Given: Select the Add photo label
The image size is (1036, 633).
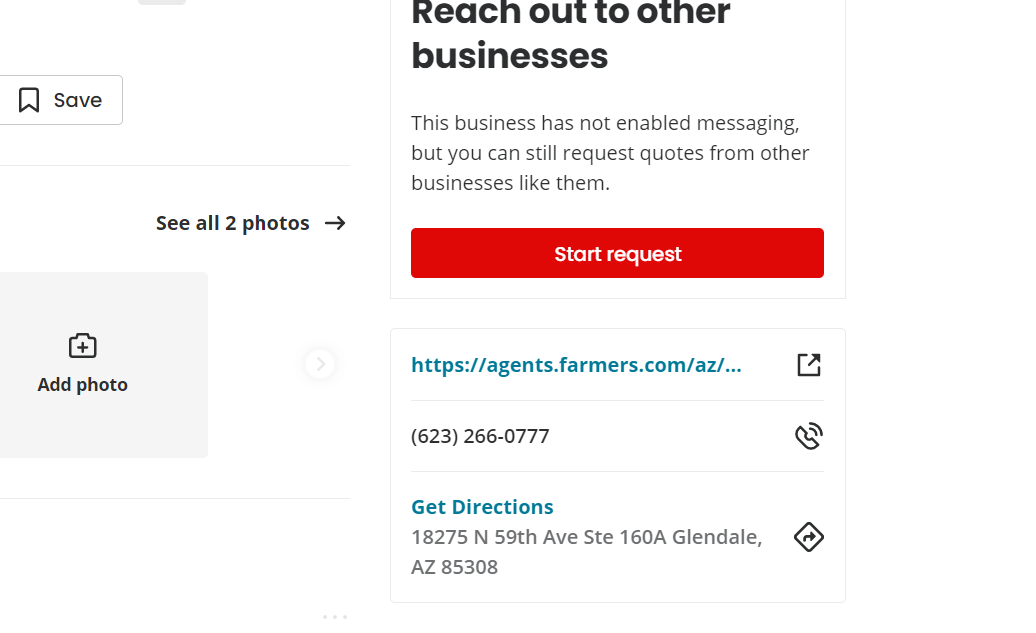Looking at the screenshot, I should pyautogui.click(x=83, y=385).
